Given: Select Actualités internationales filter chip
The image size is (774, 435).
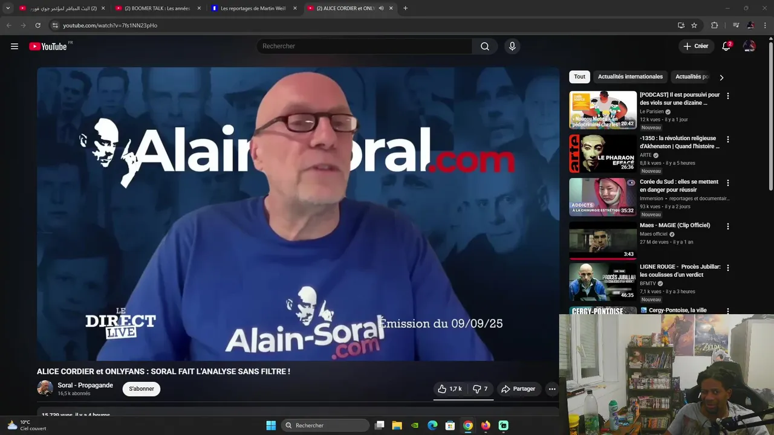Looking at the screenshot, I should click(x=630, y=77).
